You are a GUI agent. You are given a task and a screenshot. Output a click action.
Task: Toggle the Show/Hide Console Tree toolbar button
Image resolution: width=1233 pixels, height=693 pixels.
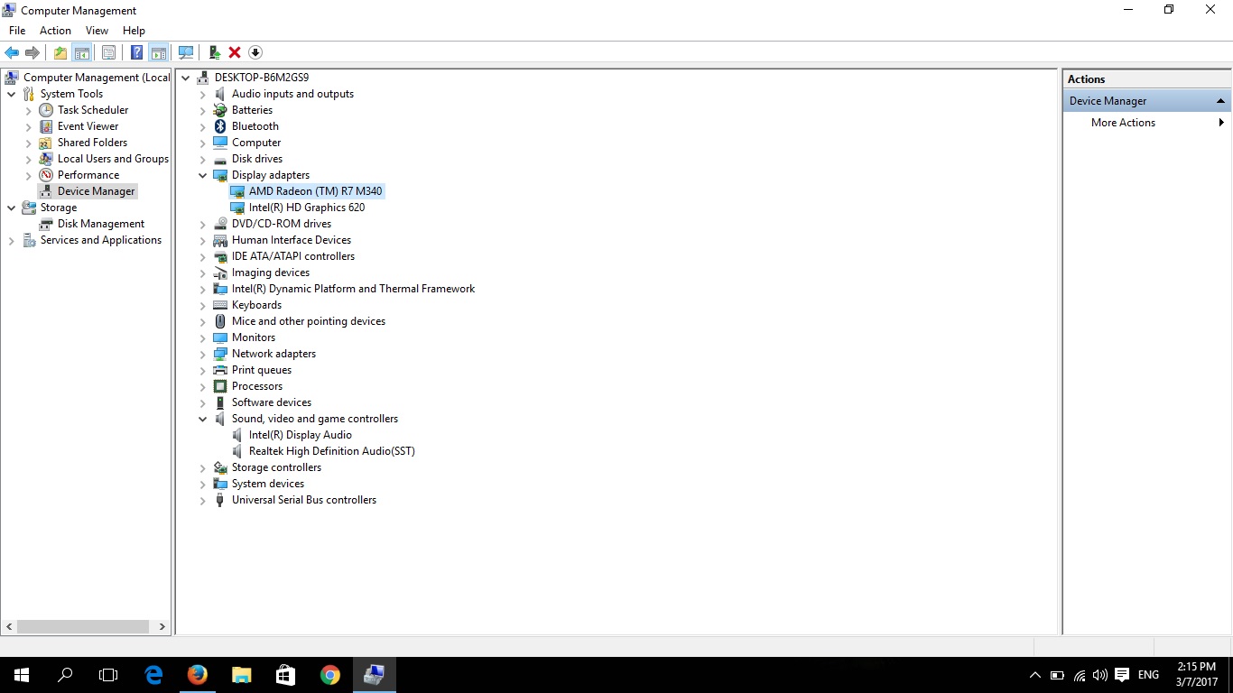pyautogui.click(x=81, y=52)
